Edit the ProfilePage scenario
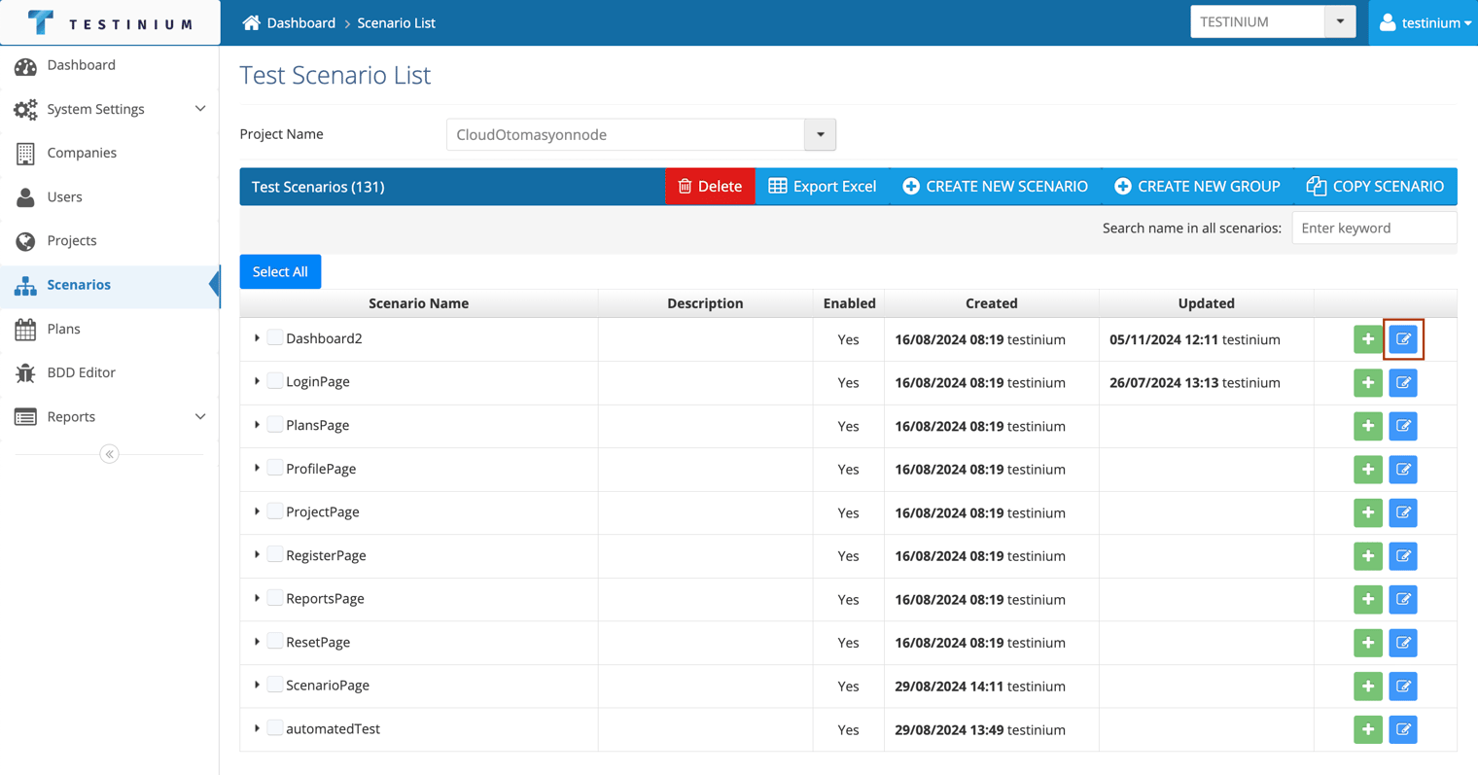Screen dimensions: 1478x775 coord(1403,470)
